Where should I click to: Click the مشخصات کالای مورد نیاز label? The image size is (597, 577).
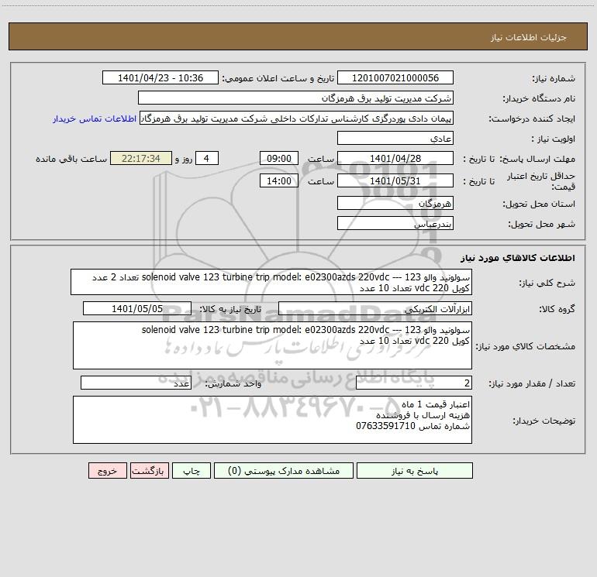click(x=527, y=346)
